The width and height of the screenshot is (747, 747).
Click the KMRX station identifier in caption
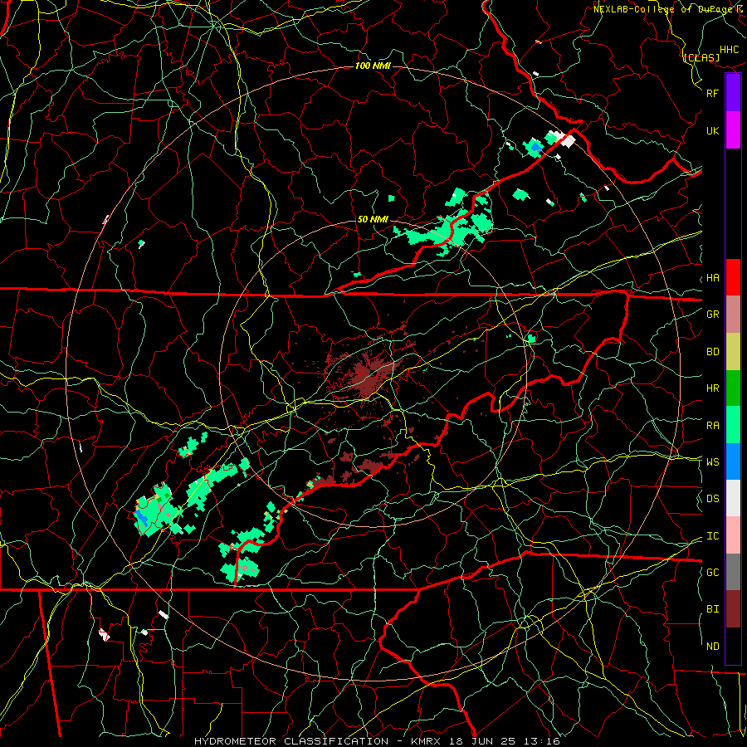[426, 741]
